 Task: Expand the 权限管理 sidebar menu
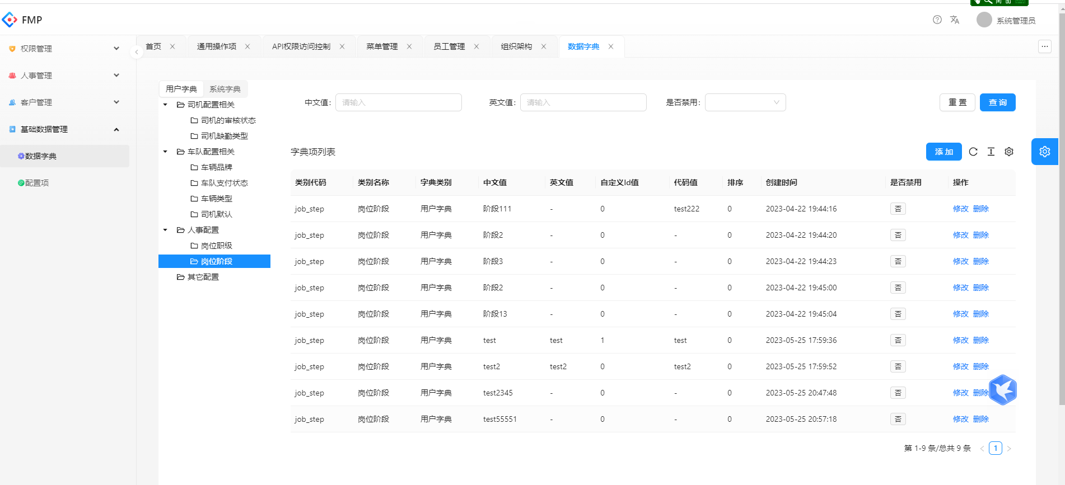tap(116, 49)
